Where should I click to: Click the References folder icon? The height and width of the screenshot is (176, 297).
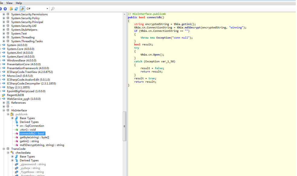tap(8, 103)
